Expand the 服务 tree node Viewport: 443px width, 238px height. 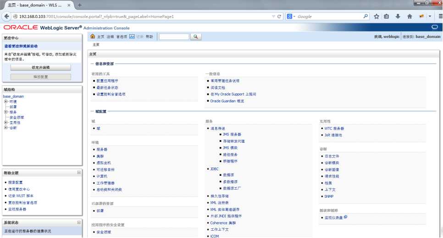[x=6, y=112]
